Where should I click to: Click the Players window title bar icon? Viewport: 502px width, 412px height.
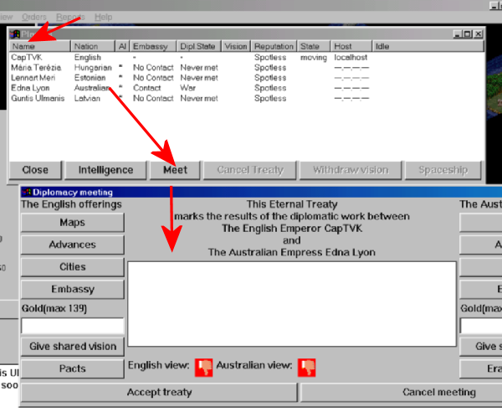click(x=15, y=34)
